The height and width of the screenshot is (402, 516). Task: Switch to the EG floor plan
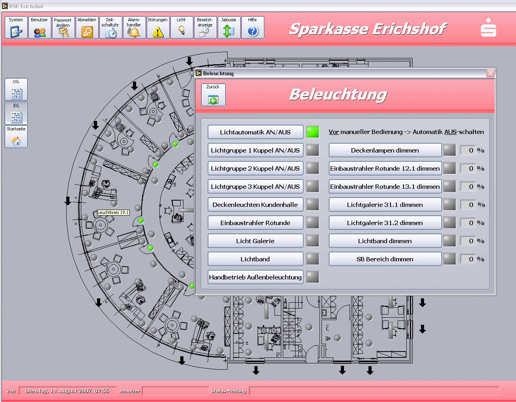[x=16, y=113]
